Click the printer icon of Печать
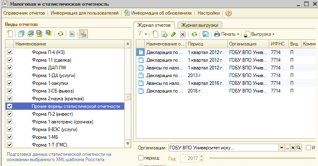 [x=217, y=34]
